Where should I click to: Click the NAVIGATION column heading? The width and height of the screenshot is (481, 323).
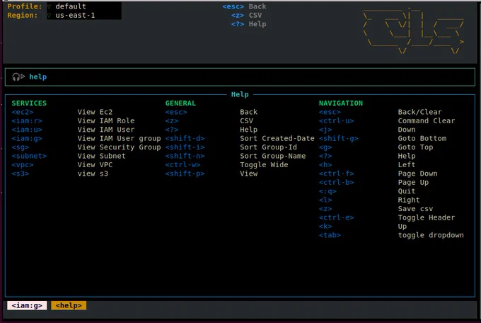(x=341, y=103)
